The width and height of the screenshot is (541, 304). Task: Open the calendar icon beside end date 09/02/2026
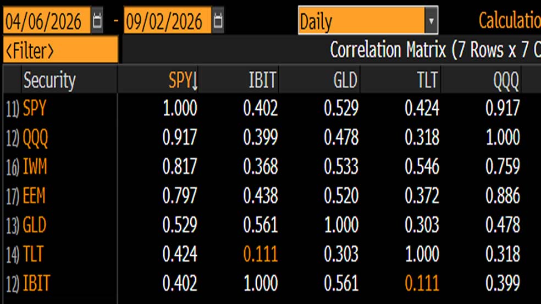[x=218, y=20]
